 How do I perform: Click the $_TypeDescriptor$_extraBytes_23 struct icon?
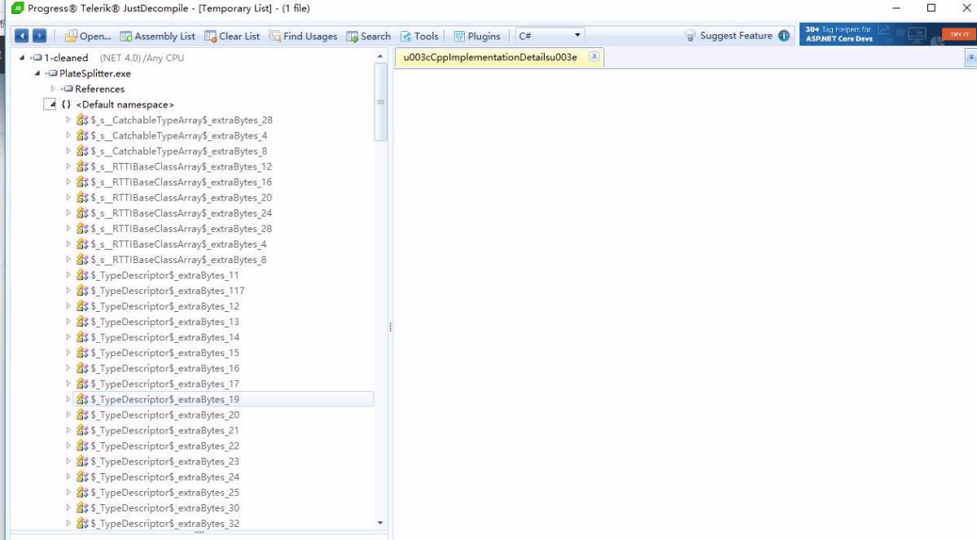pyautogui.click(x=82, y=462)
